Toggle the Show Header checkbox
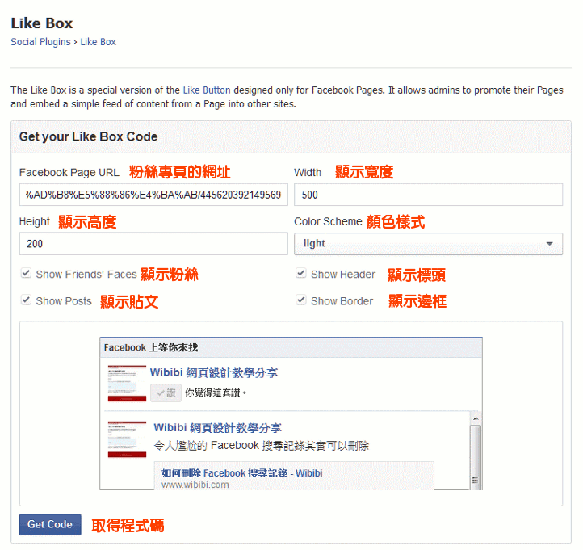Viewport: 583px width, 550px height. click(301, 275)
